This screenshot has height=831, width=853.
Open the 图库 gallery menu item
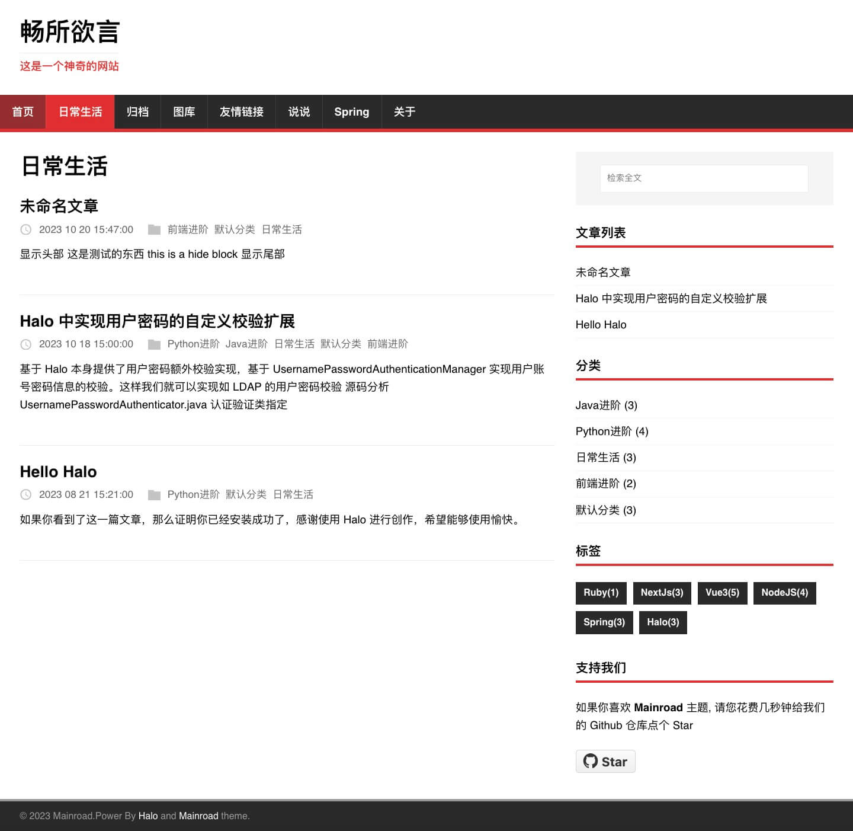click(184, 112)
